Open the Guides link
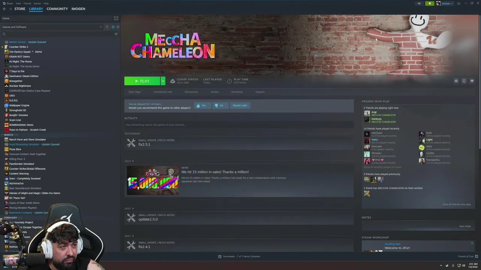The image size is (481, 270). (x=215, y=92)
